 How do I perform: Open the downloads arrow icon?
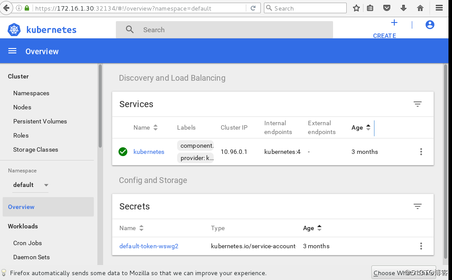coord(404,8)
